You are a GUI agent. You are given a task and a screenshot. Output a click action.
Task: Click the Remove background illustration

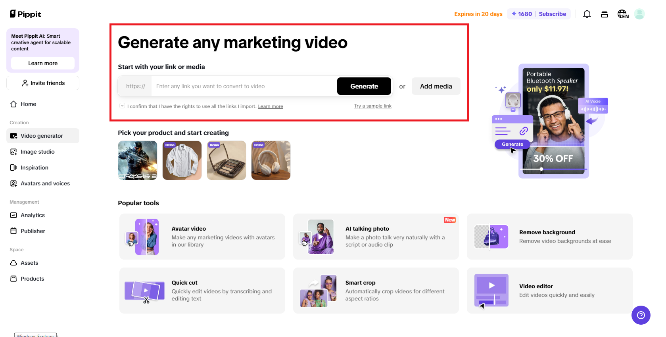pos(491,237)
